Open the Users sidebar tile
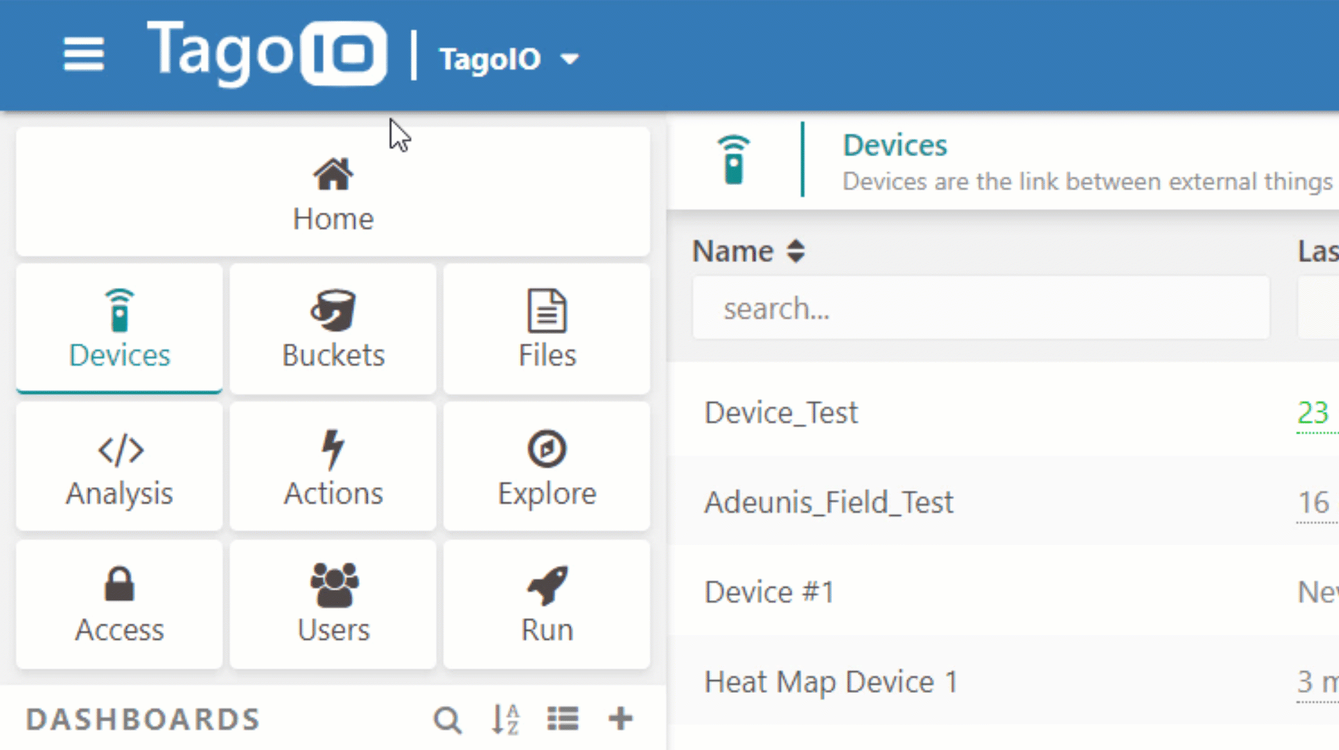1339x750 pixels. [x=333, y=604]
